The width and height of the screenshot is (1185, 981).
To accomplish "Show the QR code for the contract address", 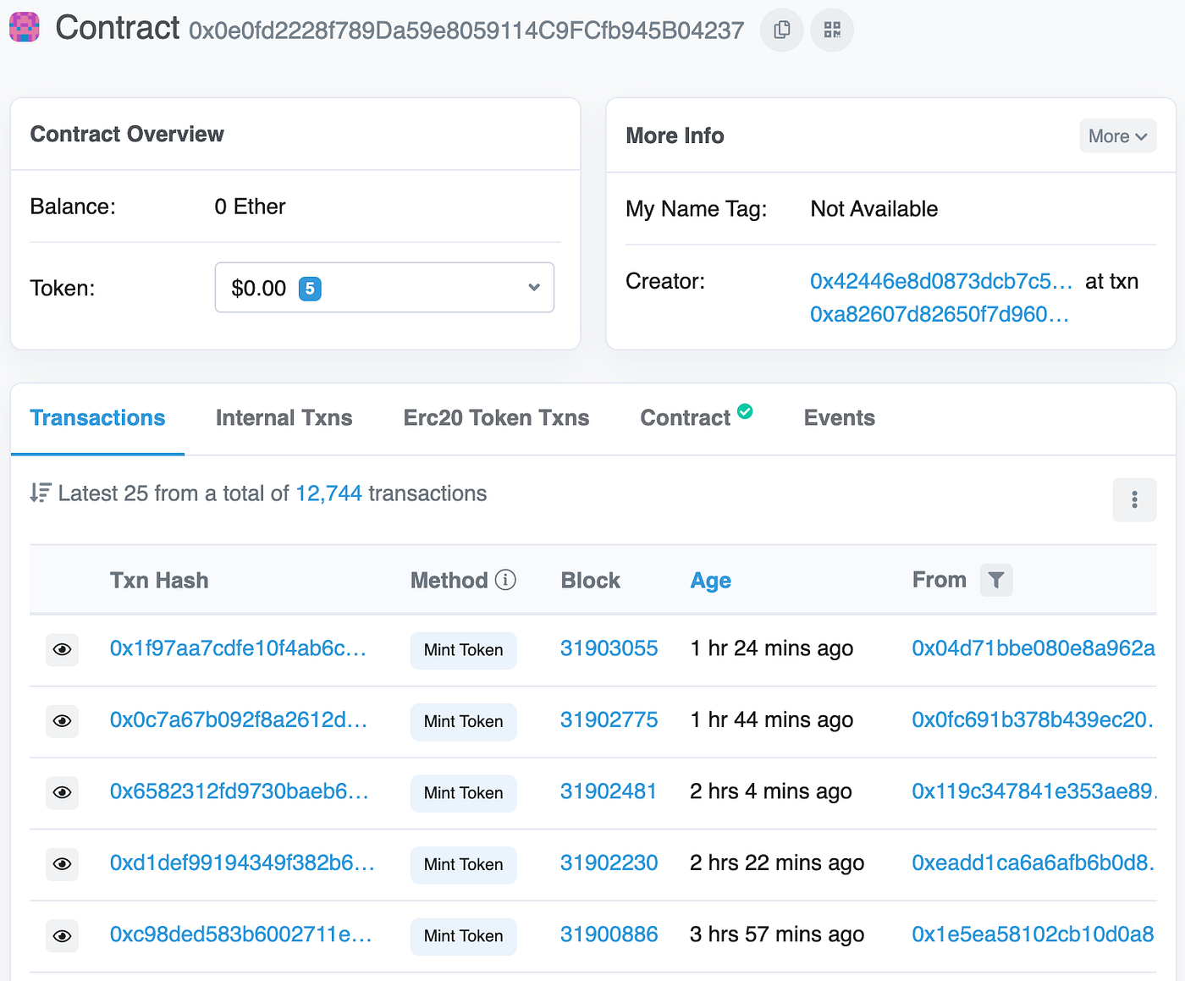I will pyautogui.click(x=832, y=30).
